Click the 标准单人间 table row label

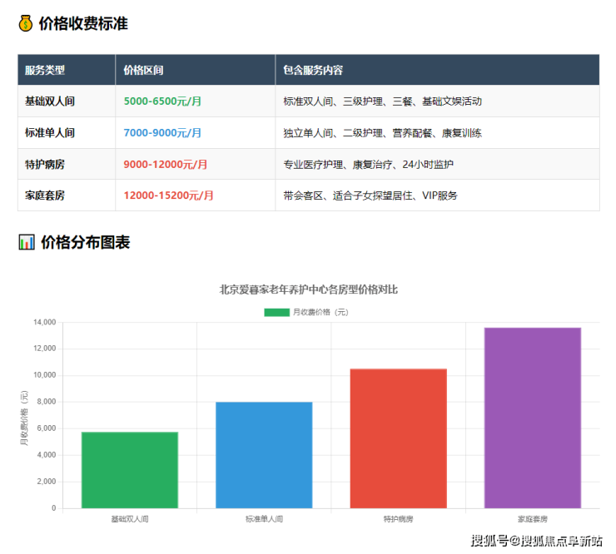click(x=50, y=133)
